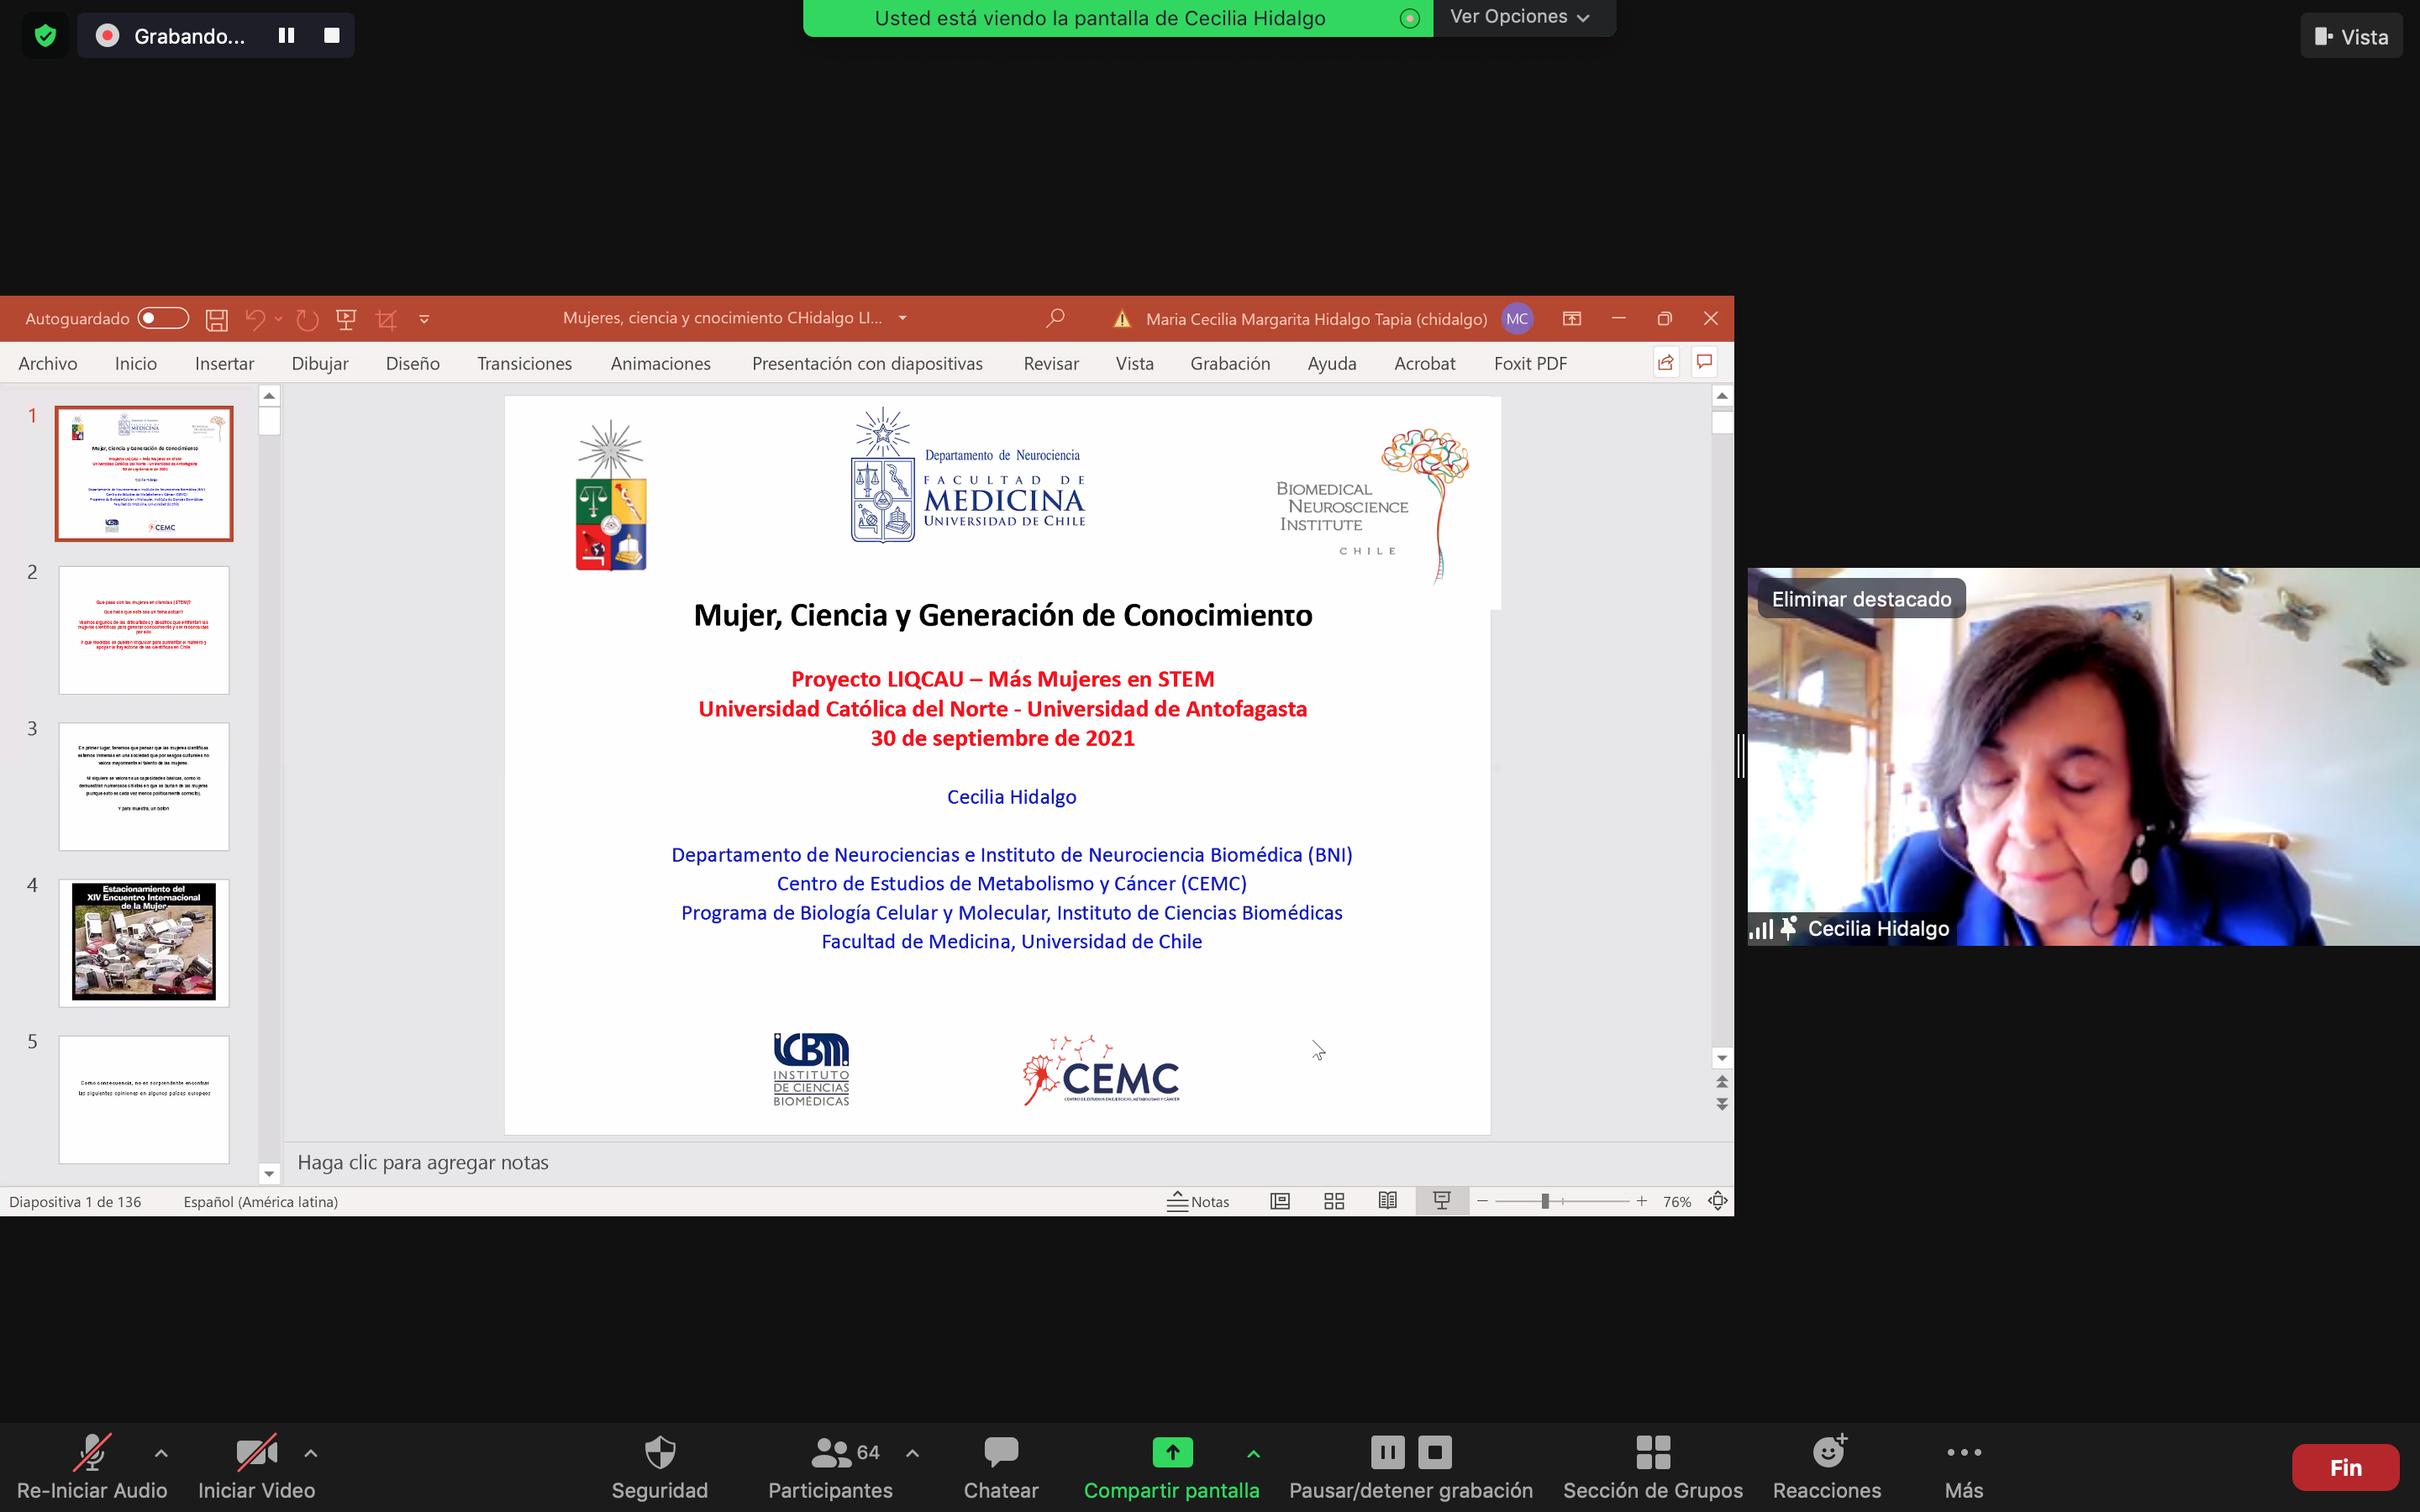The height and width of the screenshot is (1512, 2420).
Task: Click the PowerPoint search magnifier icon
Action: coord(1055,318)
